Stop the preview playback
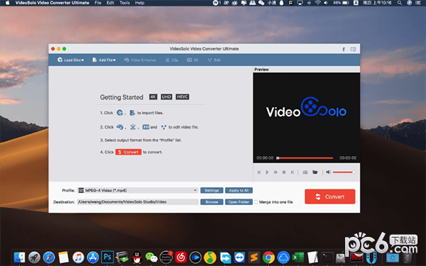The width and height of the screenshot is (426, 266). click(x=284, y=172)
